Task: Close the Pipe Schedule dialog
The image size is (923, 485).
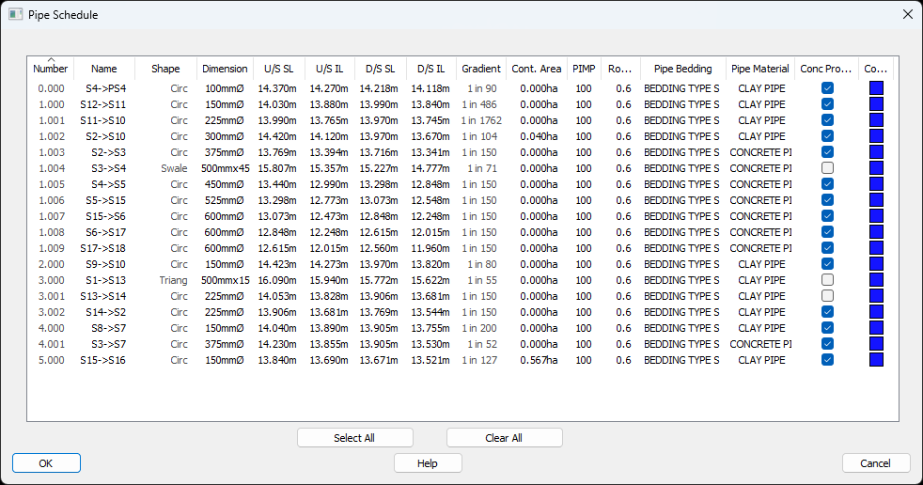Action: tap(906, 15)
